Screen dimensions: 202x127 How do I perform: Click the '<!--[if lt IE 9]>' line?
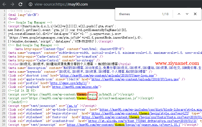pos(22,91)
